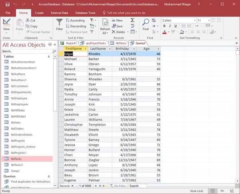Click Refresh All icon in Records
240x194 pixels.
tap(105, 22)
